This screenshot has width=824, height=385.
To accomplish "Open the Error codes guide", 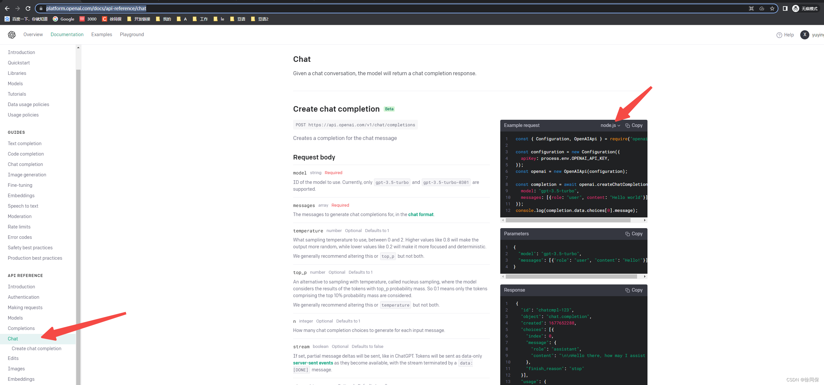I will pyautogui.click(x=20, y=237).
